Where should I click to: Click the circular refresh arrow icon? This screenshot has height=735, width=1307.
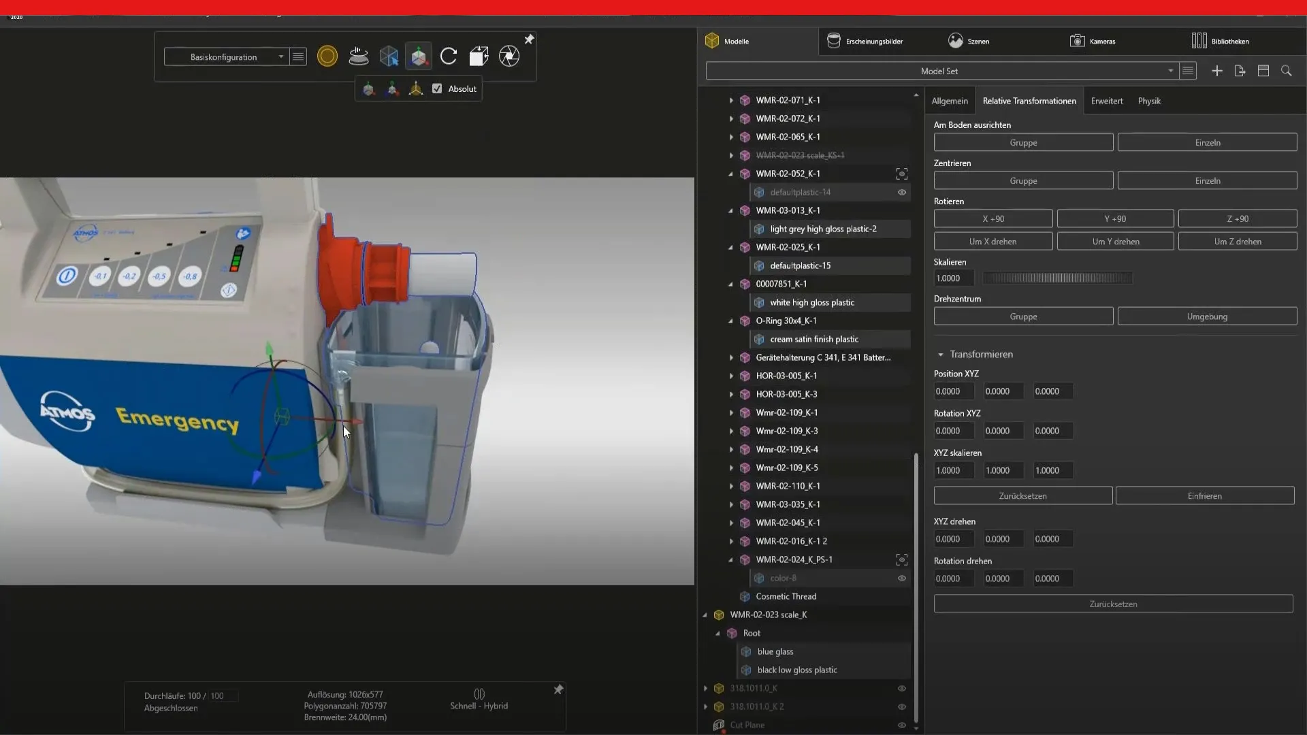coord(449,56)
